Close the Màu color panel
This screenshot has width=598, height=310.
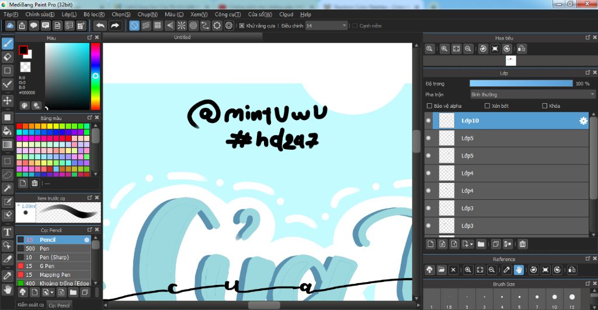click(x=97, y=37)
